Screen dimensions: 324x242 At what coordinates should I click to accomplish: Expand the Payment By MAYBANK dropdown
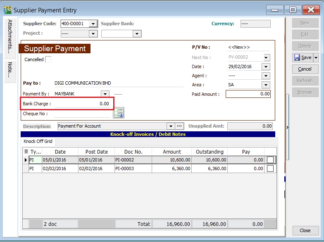tap(105, 94)
